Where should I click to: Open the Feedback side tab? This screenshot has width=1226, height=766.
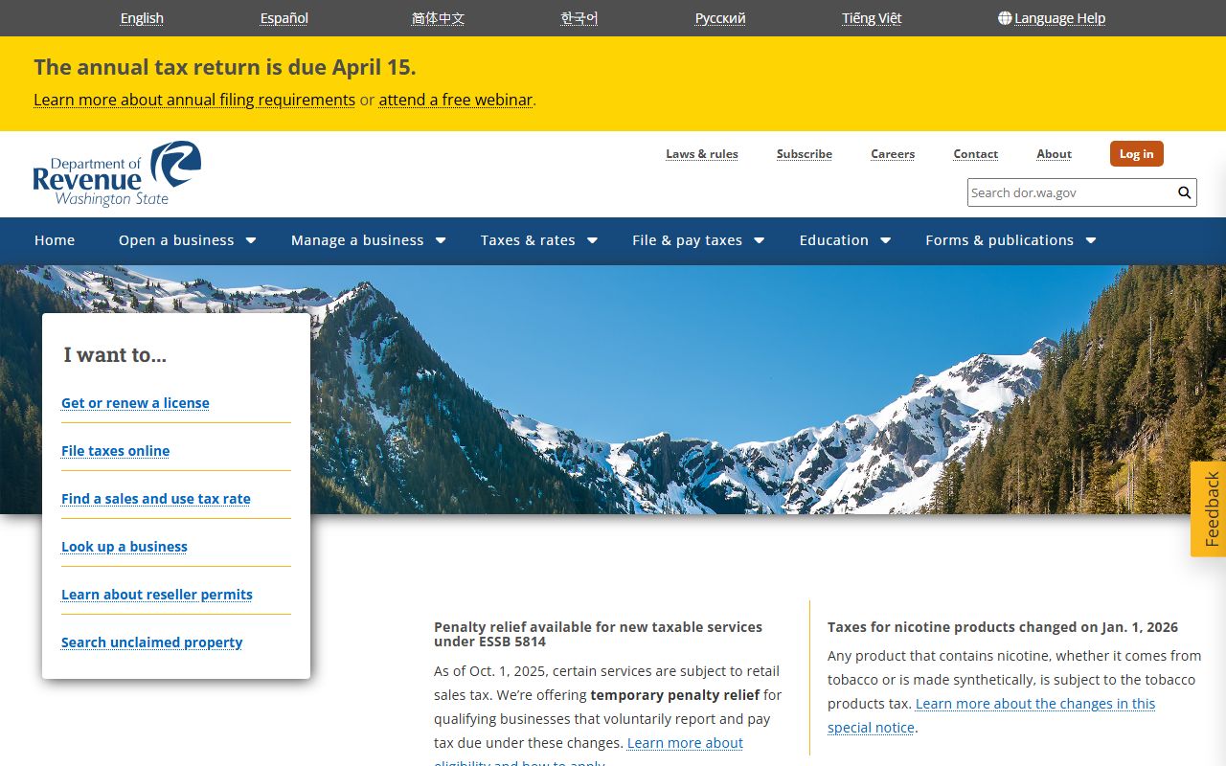pos(1209,509)
